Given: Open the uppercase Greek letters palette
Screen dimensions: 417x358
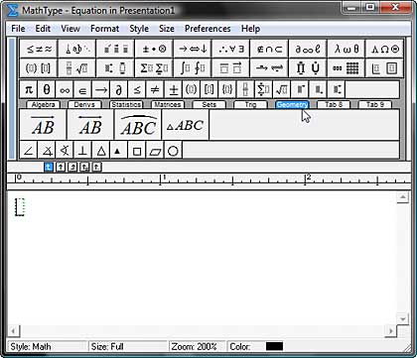Looking at the screenshot, I should [384, 49].
